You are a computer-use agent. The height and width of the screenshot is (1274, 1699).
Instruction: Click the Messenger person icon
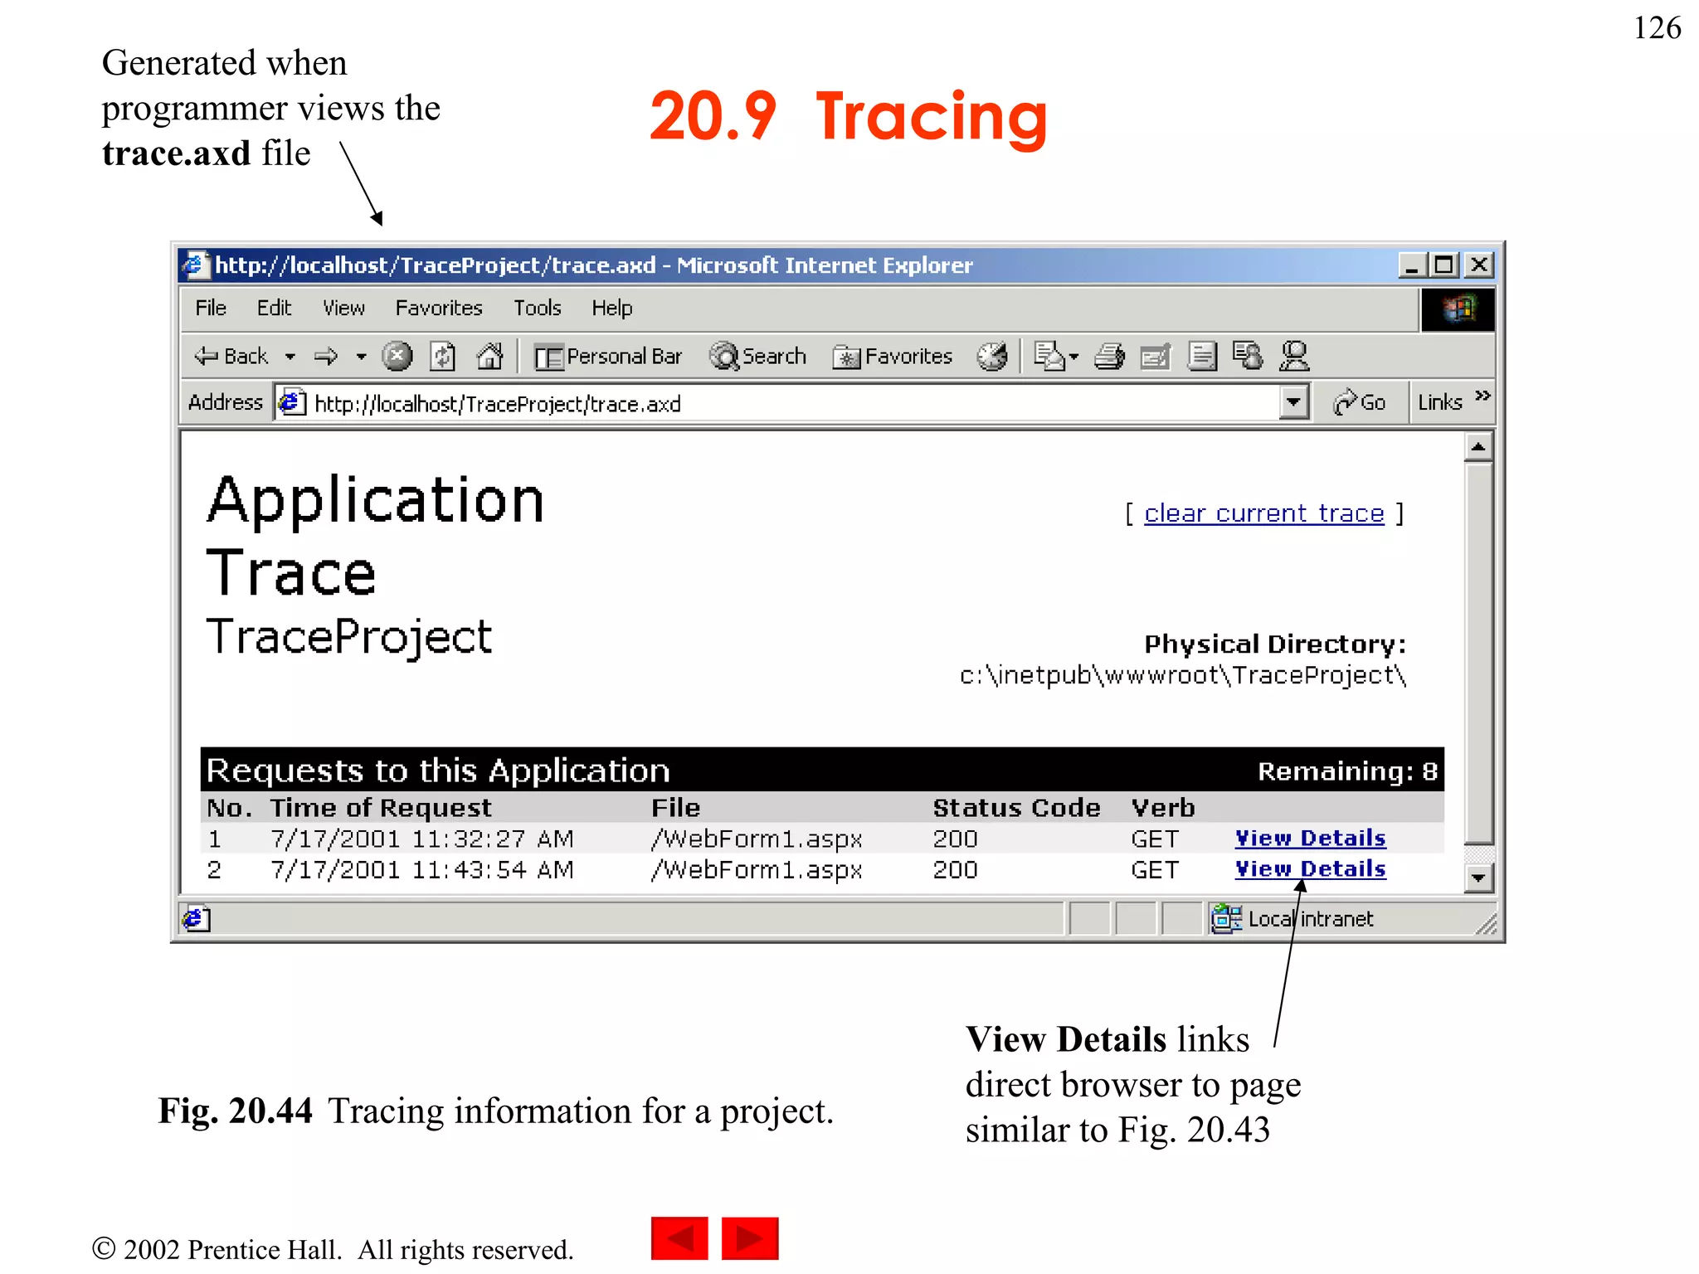pyautogui.click(x=1294, y=357)
